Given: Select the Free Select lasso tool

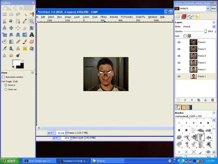Looking at the screenshot, I should pos(18,14).
